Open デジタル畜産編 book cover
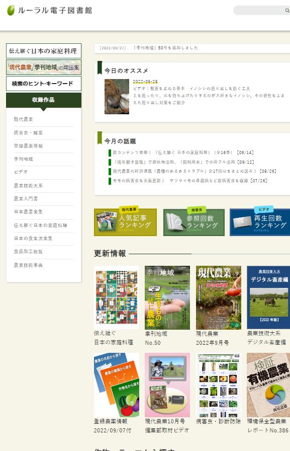 pos(268,297)
